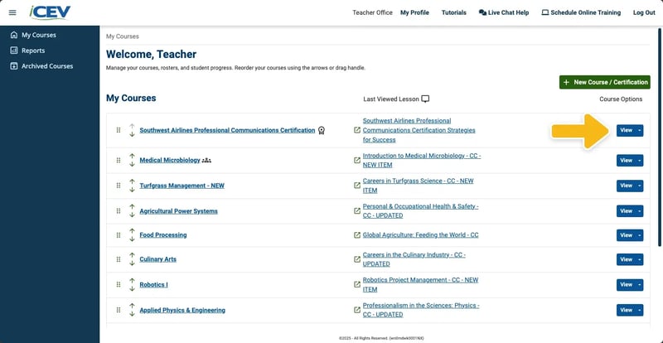Click external-link icon beside Global Agriculture lesson
This screenshot has height=343, width=663.
(x=357, y=234)
